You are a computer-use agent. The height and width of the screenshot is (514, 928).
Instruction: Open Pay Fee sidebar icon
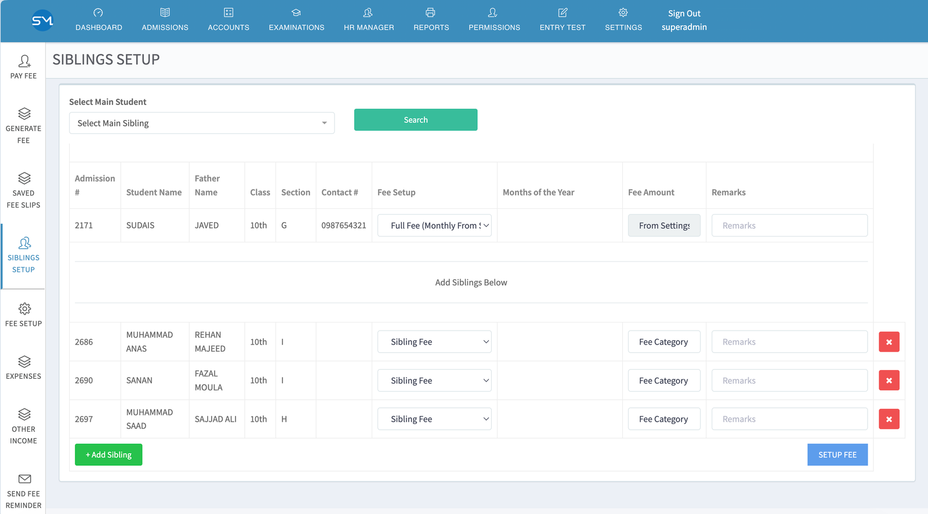pos(24,61)
